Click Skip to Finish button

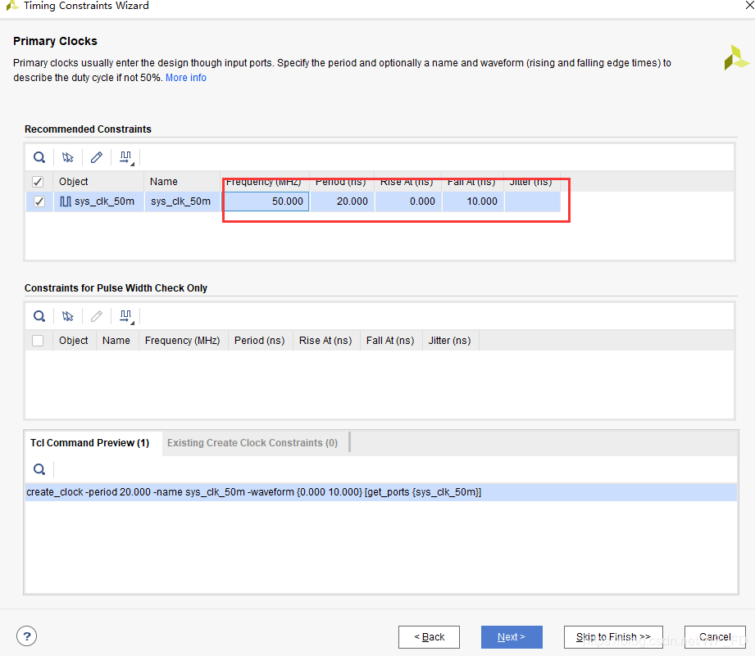[x=613, y=637]
